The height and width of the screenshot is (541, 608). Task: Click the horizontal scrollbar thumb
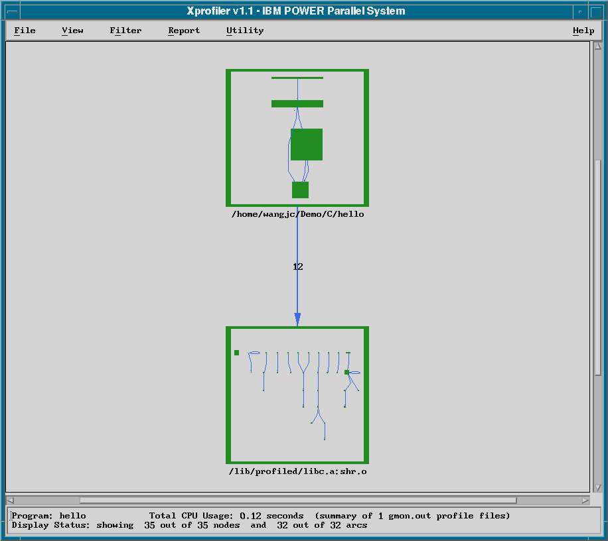[x=298, y=501]
